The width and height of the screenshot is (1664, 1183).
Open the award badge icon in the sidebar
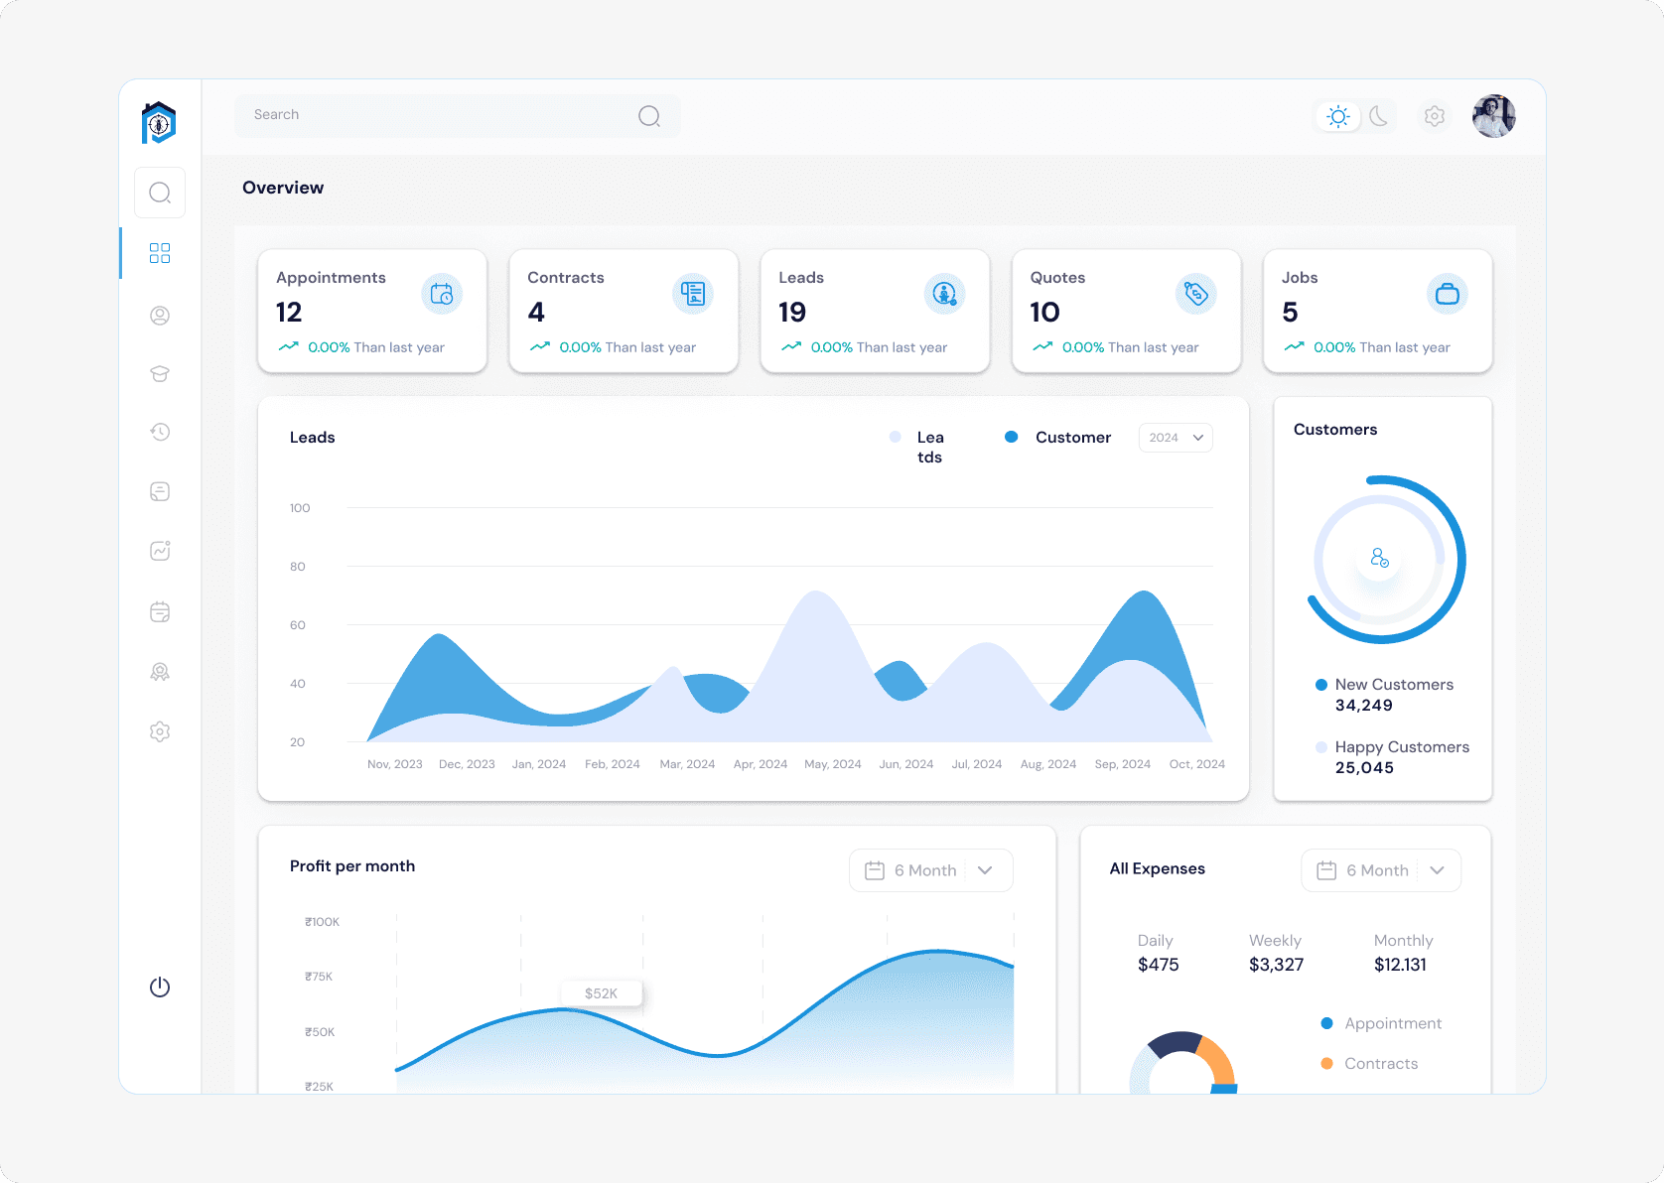pyautogui.click(x=160, y=672)
